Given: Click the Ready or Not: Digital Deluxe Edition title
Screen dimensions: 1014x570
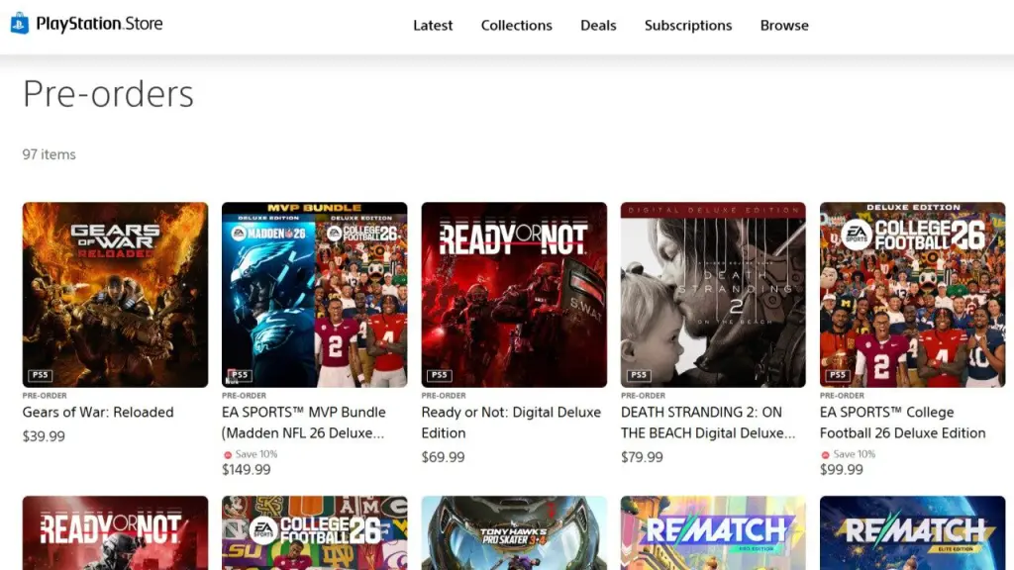Looking at the screenshot, I should click(x=511, y=423).
